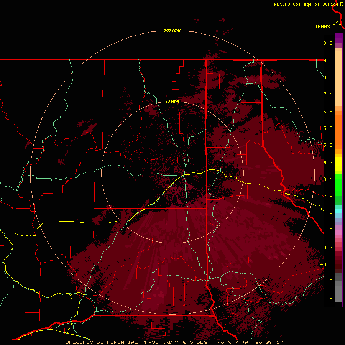Click the 1.8 legend value
Image resolution: width=345 pixels, height=345 pixels.
coord(328,214)
